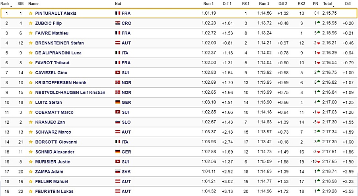The width and height of the screenshot is (358, 196).
Task: Toggle favorite star for LUITZ Stefan
Action: [31, 102]
